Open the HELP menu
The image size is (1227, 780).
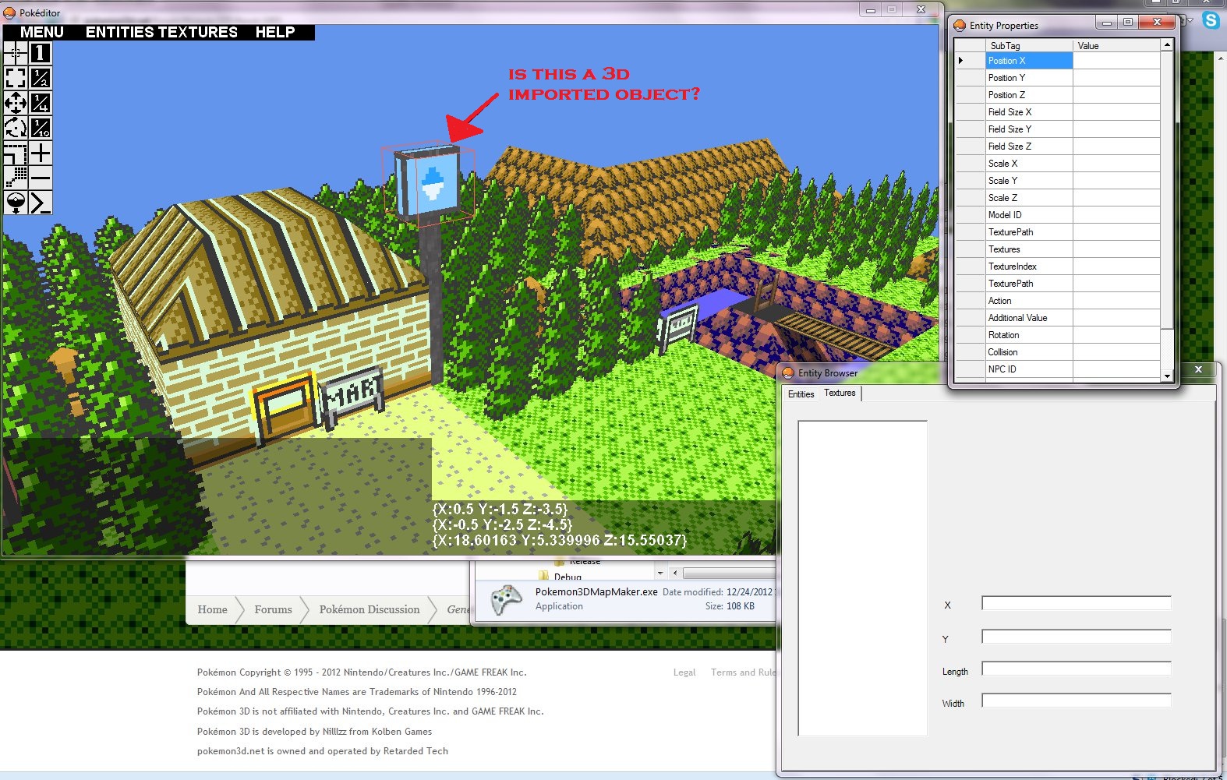(275, 32)
